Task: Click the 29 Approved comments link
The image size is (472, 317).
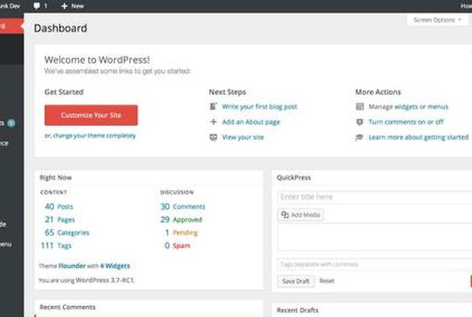Action: click(x=181, y=219)
